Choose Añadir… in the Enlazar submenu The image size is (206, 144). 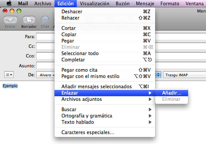(x=171, y=93)
